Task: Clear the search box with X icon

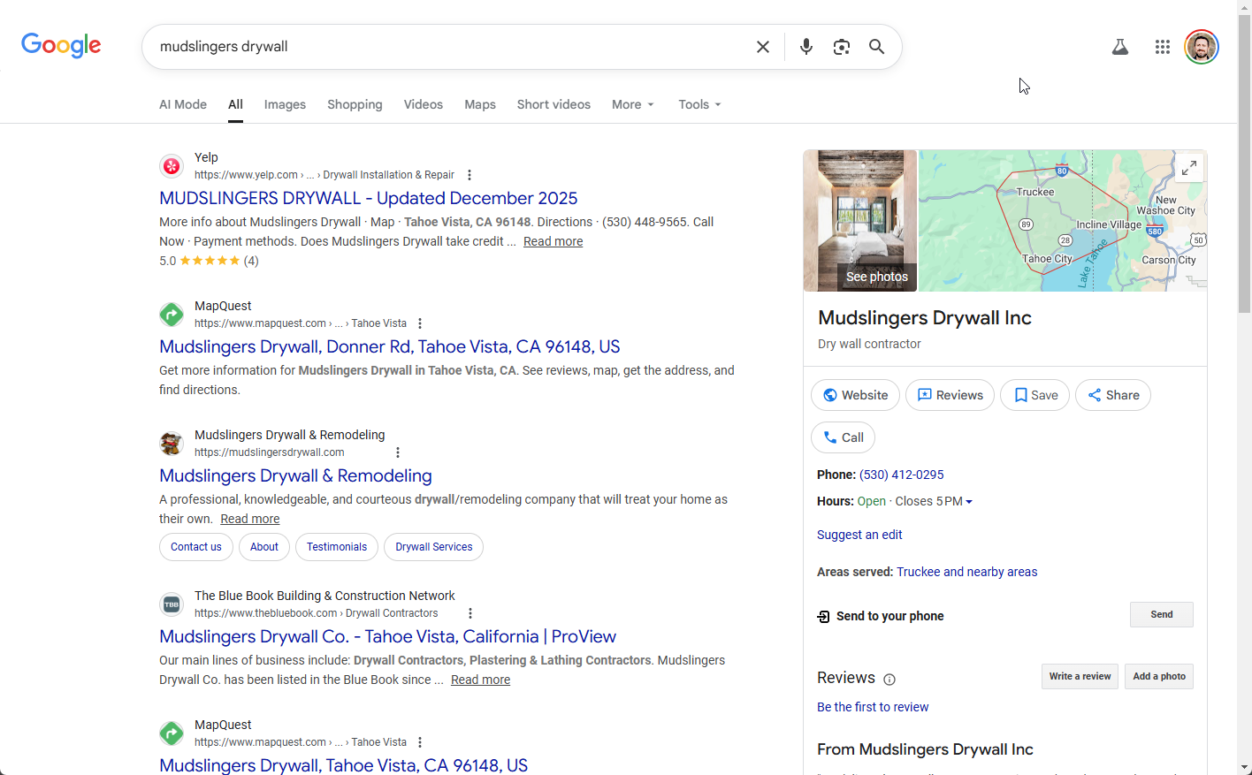Action: point(763,47)
